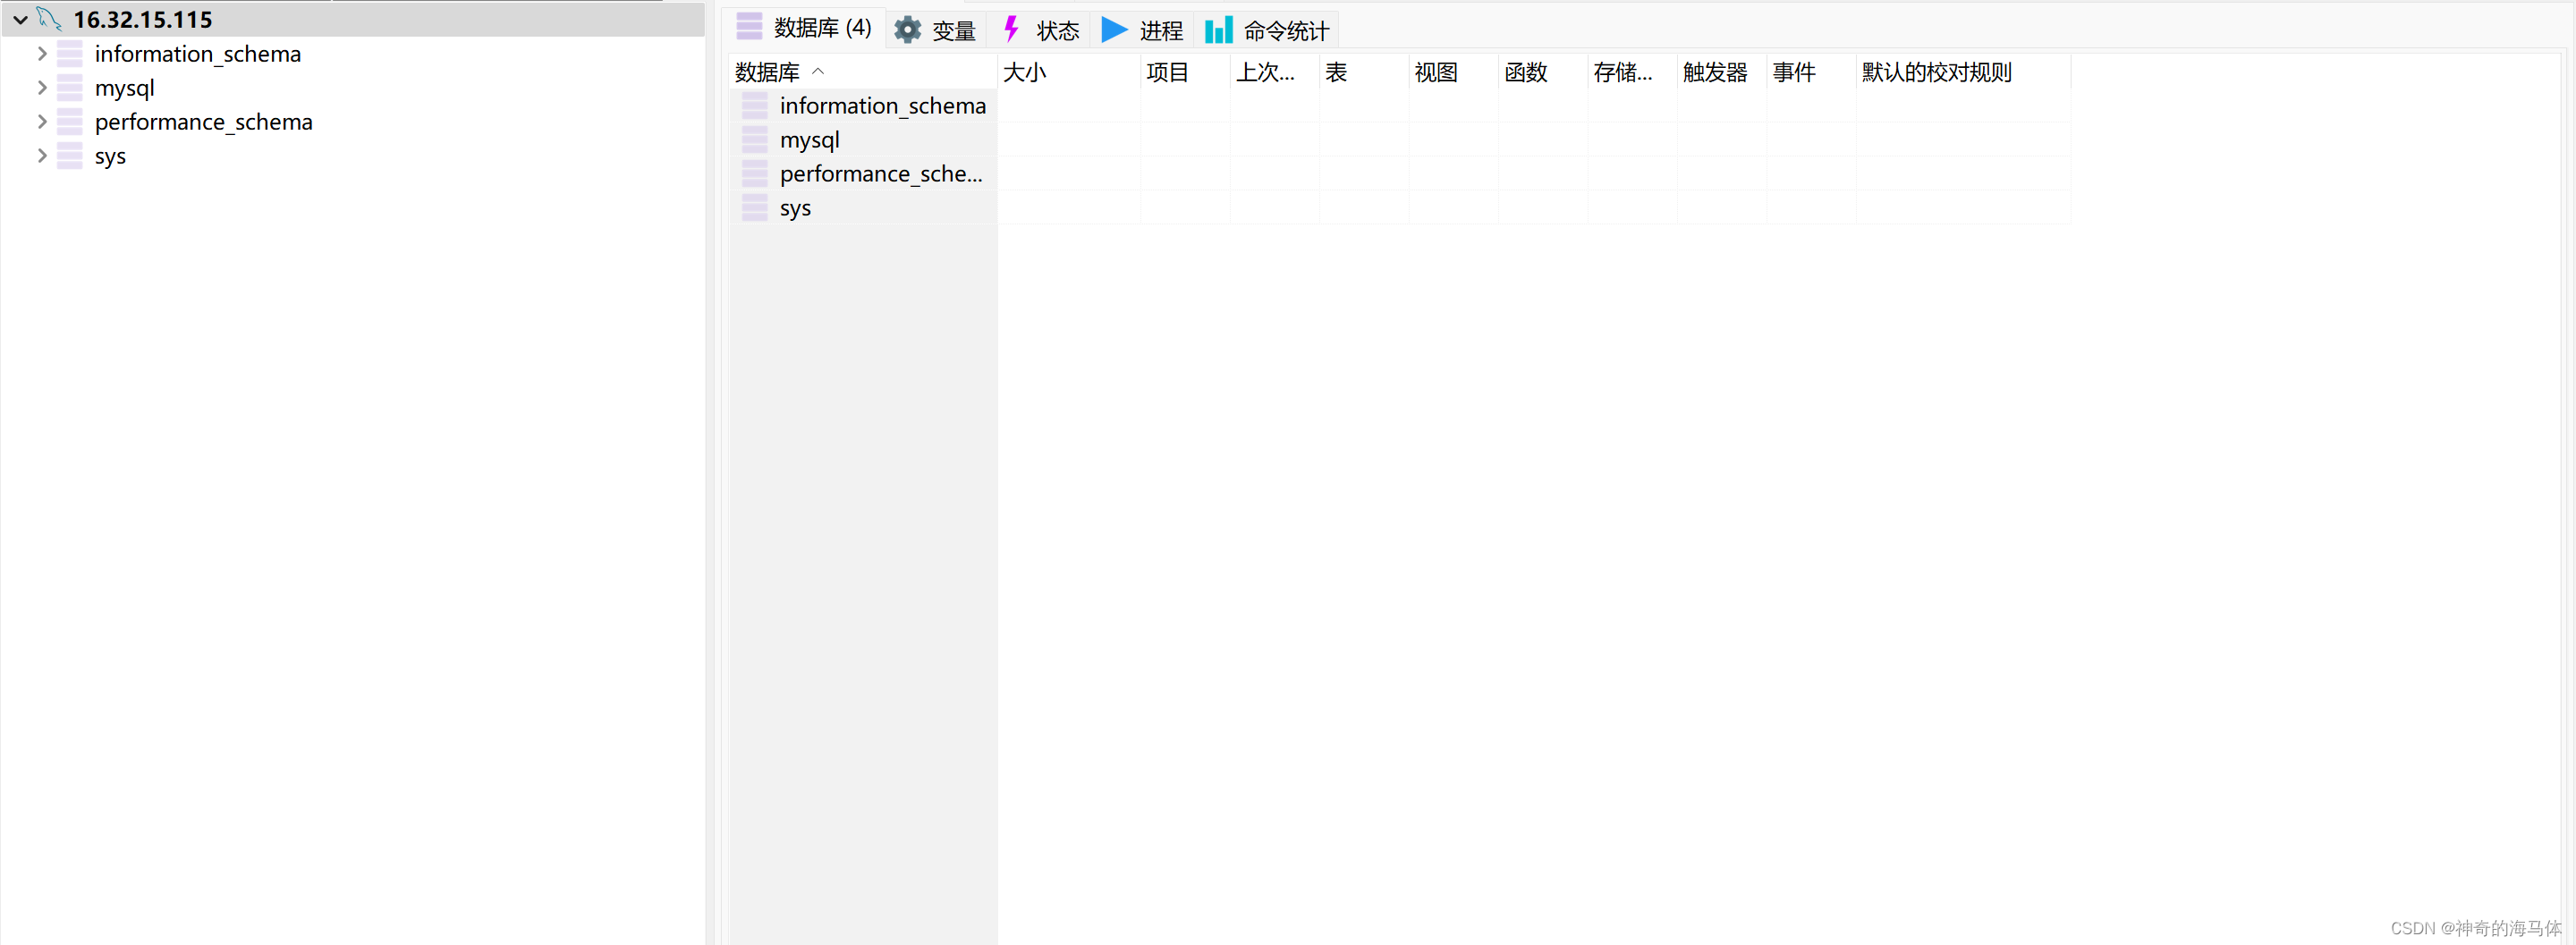Image resolution: width=2576 pixels, height=945 pixels.
Task: Switch to the 命令统计 tab
Action: [x=1267, y=30]
